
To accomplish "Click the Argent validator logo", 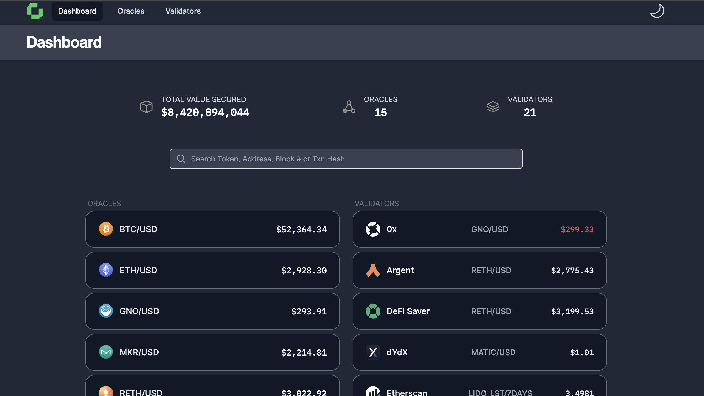I will coord(373,270).
